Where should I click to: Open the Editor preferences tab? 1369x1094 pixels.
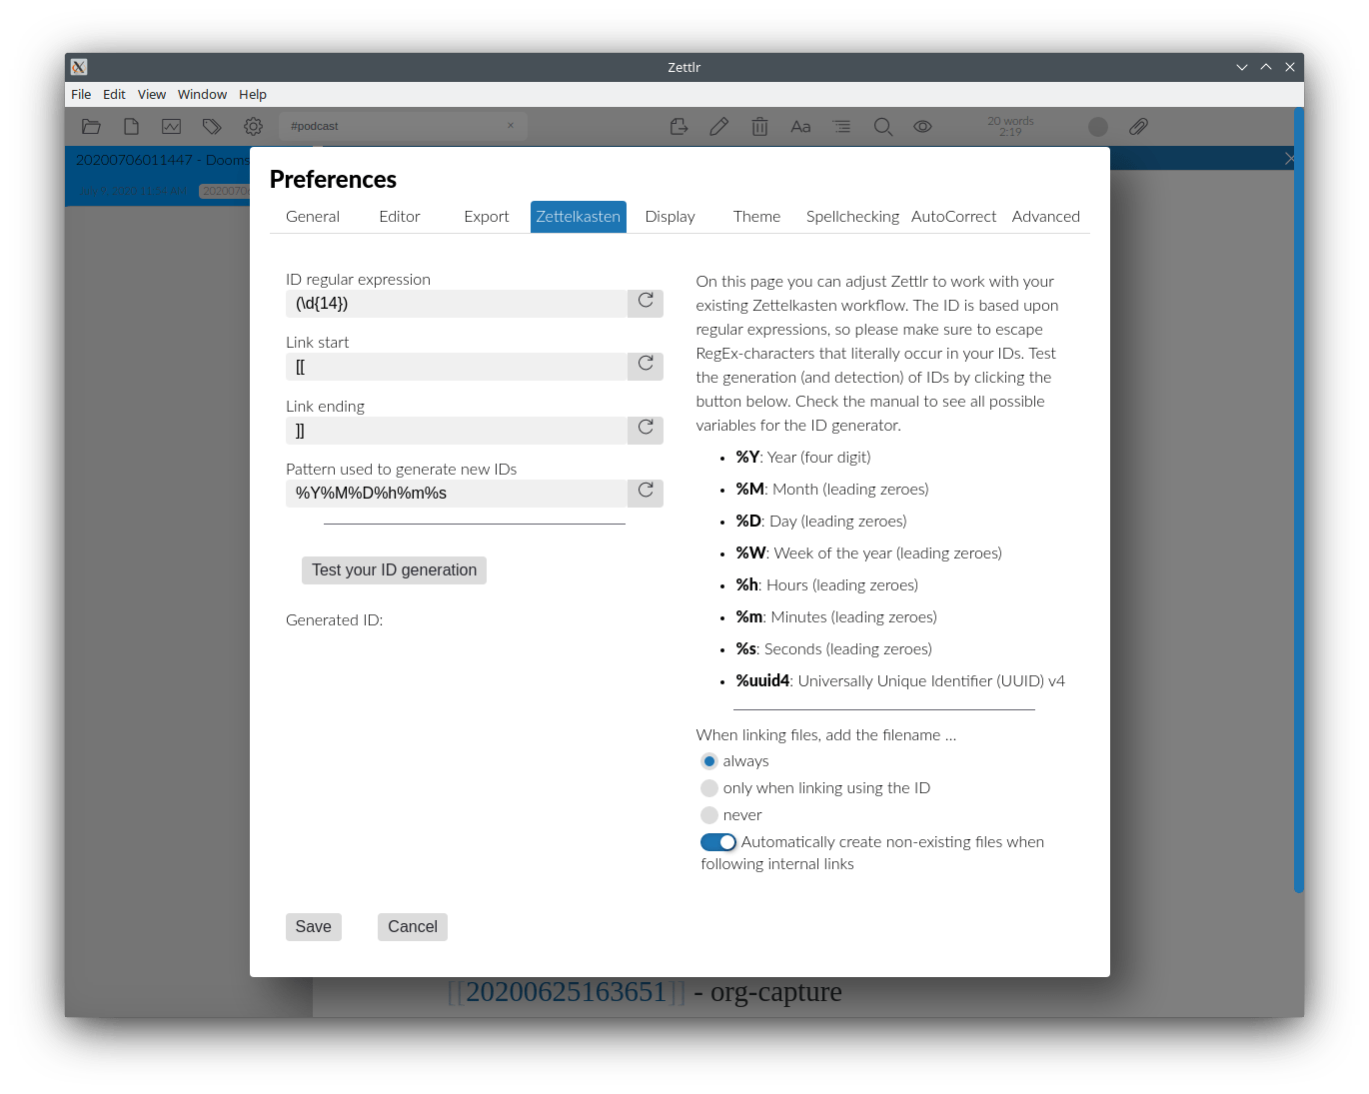400,217
